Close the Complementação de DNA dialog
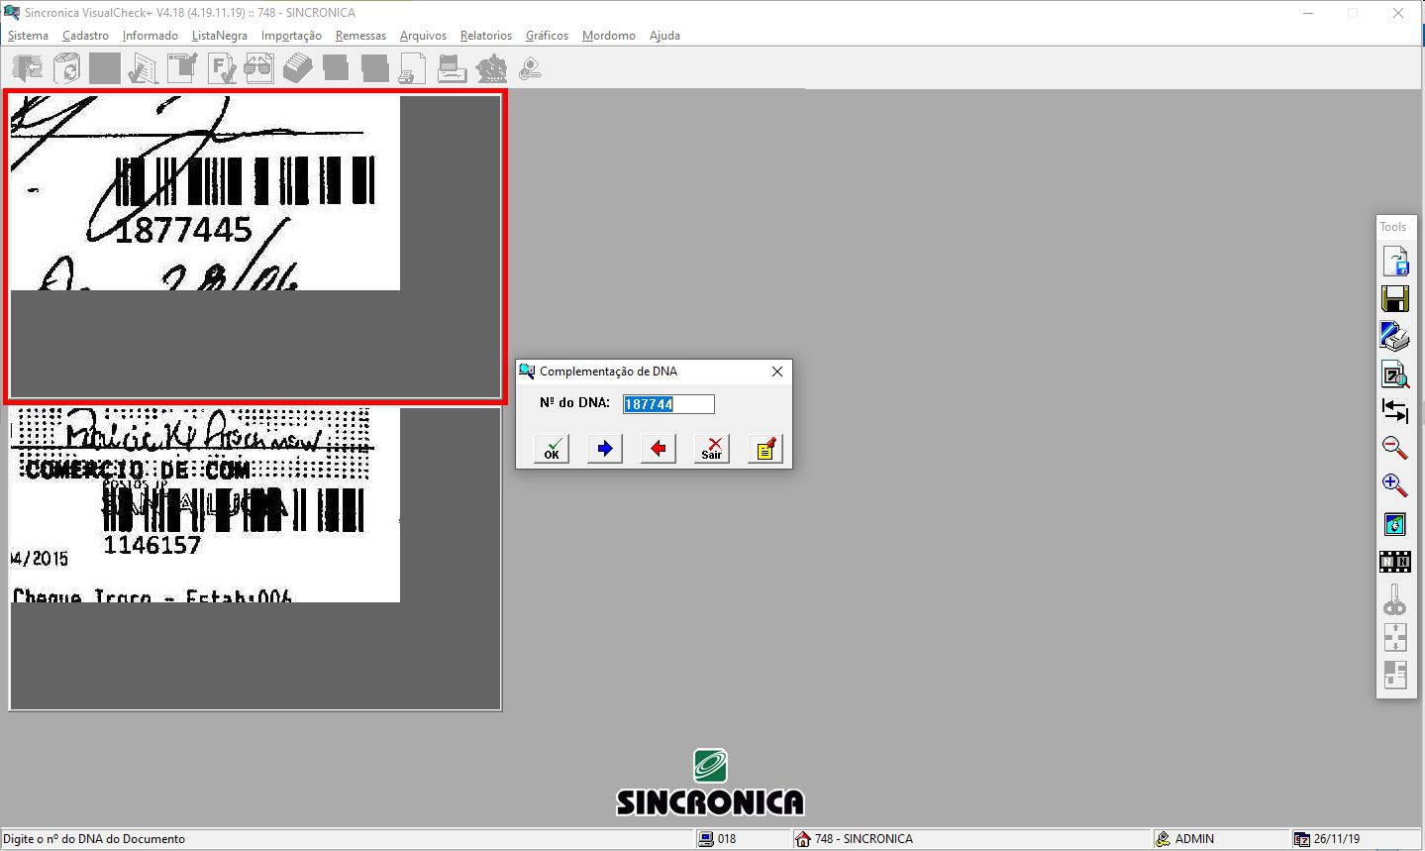 click(777, 372)
